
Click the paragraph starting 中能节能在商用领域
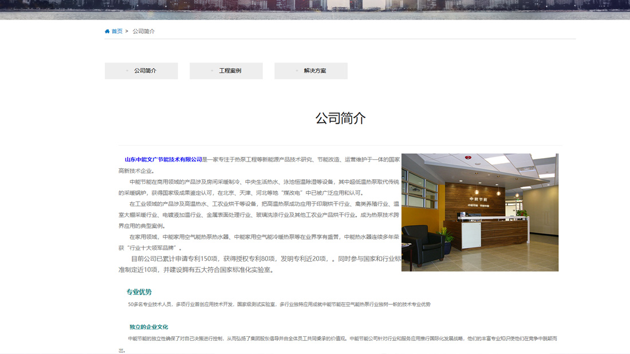click(x=259, y=187)
